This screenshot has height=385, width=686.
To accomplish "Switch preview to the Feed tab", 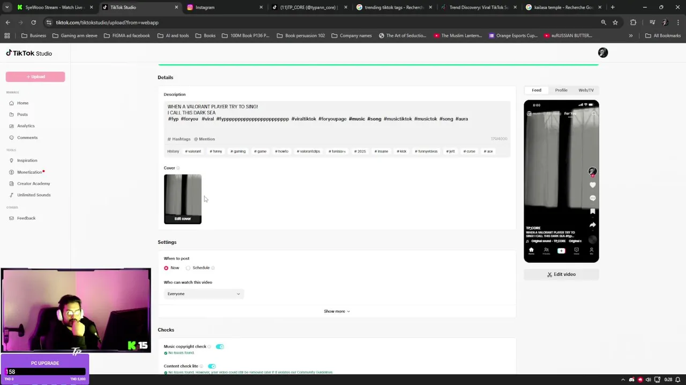I will 536,90.
